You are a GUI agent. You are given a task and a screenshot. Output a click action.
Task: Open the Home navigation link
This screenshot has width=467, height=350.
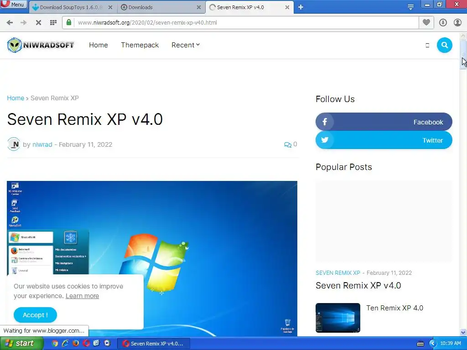coord(99,45)
